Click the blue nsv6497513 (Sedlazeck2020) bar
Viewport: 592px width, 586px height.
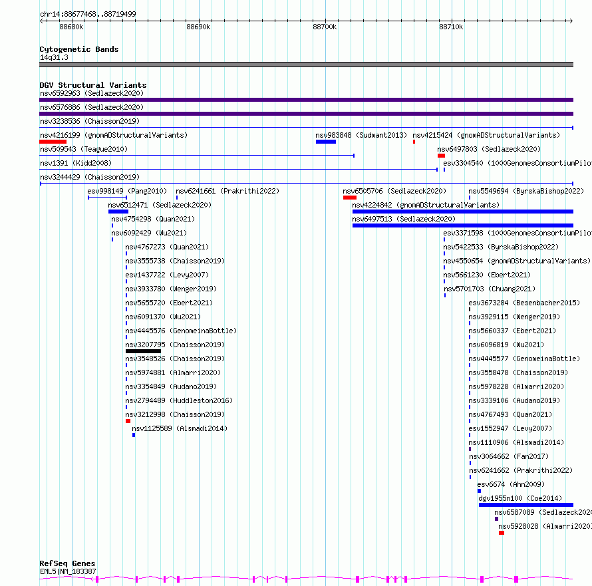point(463,225)
